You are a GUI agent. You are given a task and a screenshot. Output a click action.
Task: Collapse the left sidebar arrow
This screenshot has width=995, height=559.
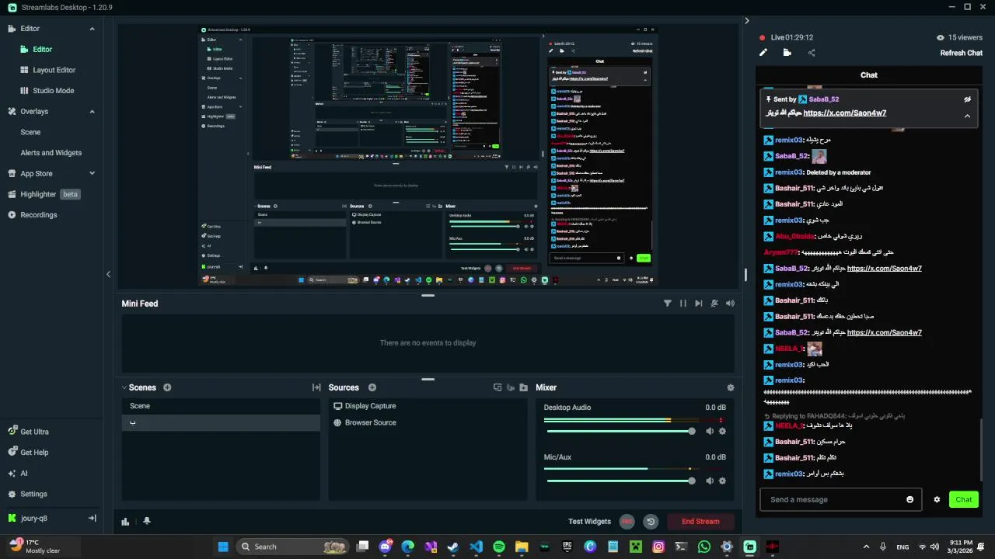tap(108, 274)
